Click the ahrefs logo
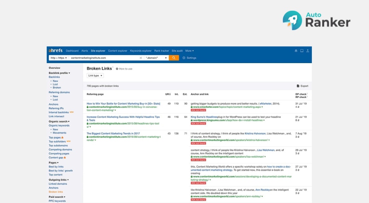 pos(56,51)
